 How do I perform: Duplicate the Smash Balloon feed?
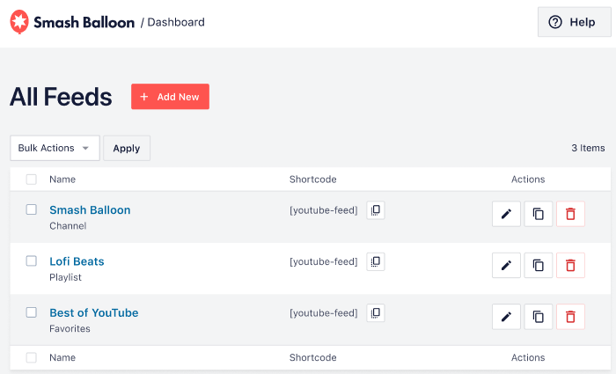coord(539,214)
